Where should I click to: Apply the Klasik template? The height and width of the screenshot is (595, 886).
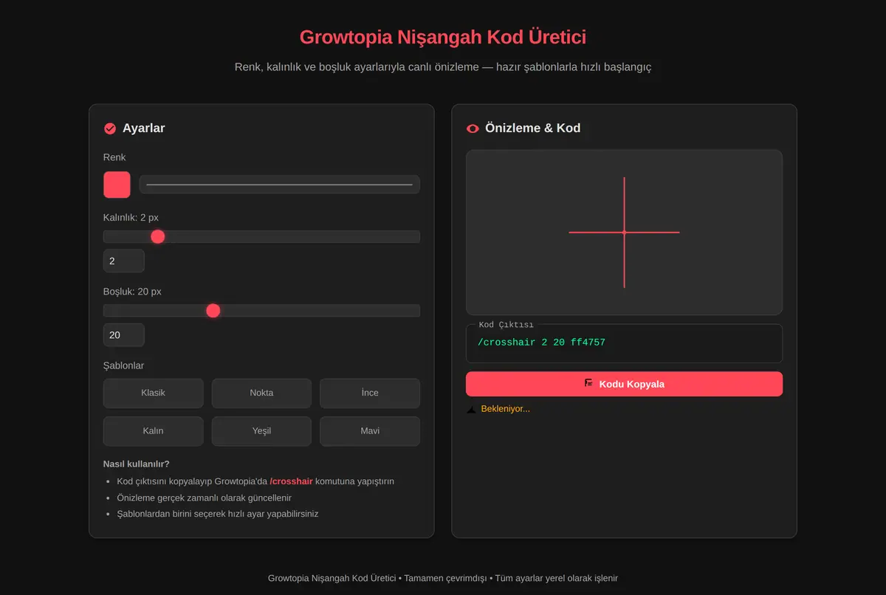(154, 393)
